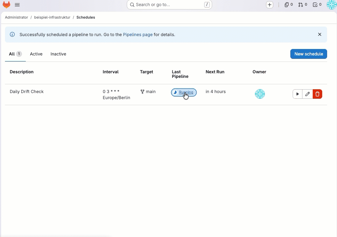The height and width of the screenshot is (237, 337).
Task: Click the Owner column header
Action: (x=259, y=72)
